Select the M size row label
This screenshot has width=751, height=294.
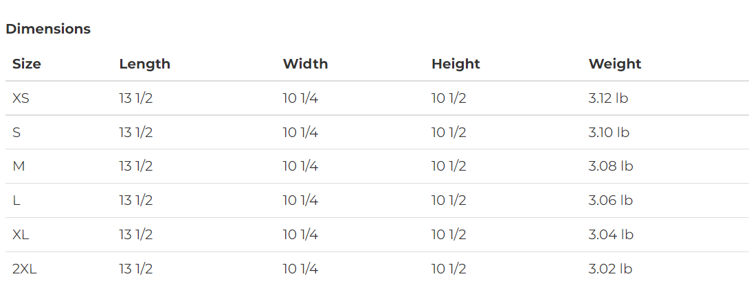(19, 167)
